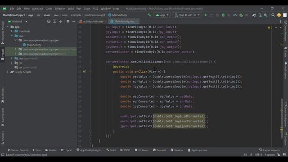Click Expand All in Project panel
Image resolution: width=288 pixels, height=162 pixels.
55,21
